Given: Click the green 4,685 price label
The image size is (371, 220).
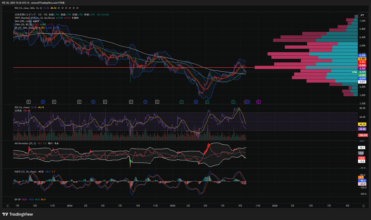Looking at the screenshot, I should pos(362,75).
